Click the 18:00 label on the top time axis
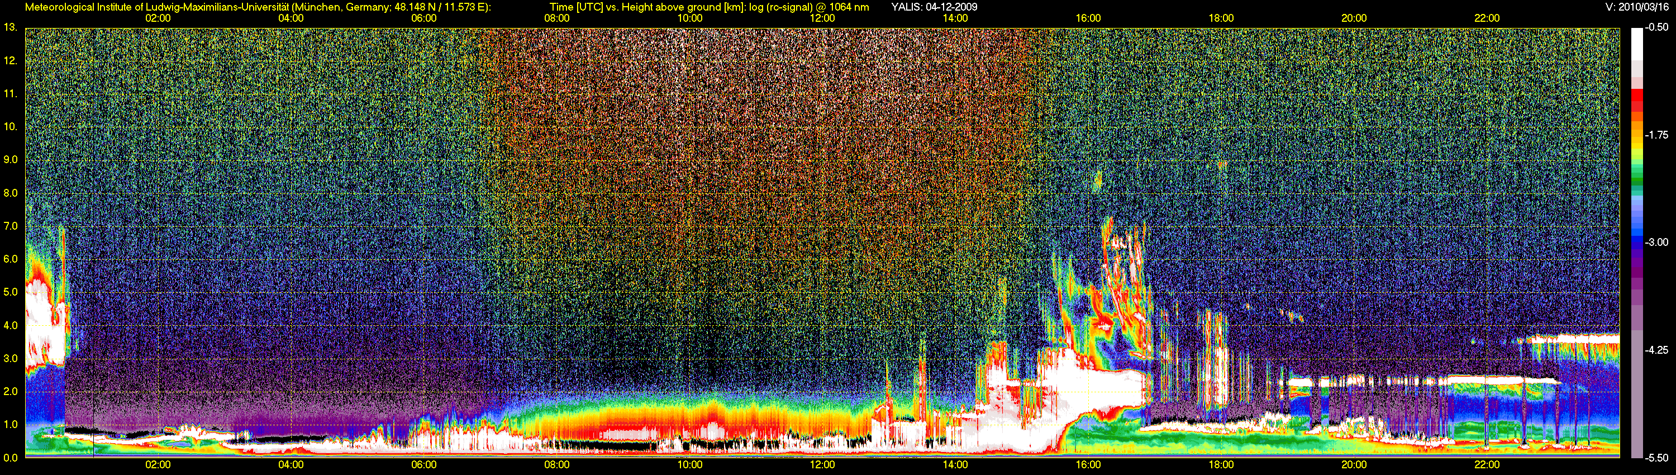 [x=1221, y=18]
